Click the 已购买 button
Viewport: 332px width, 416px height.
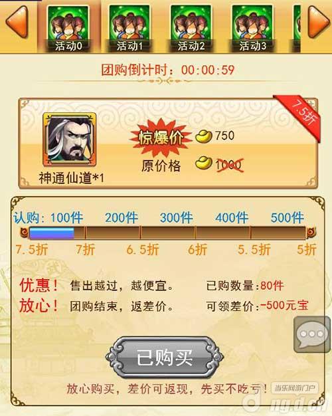[165, 358]
